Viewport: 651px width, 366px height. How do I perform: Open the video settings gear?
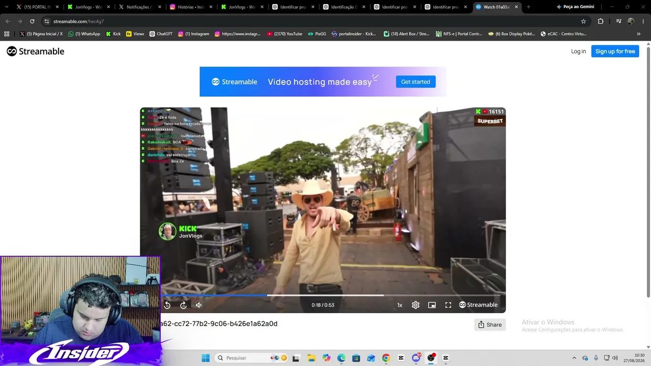[416, 305]
